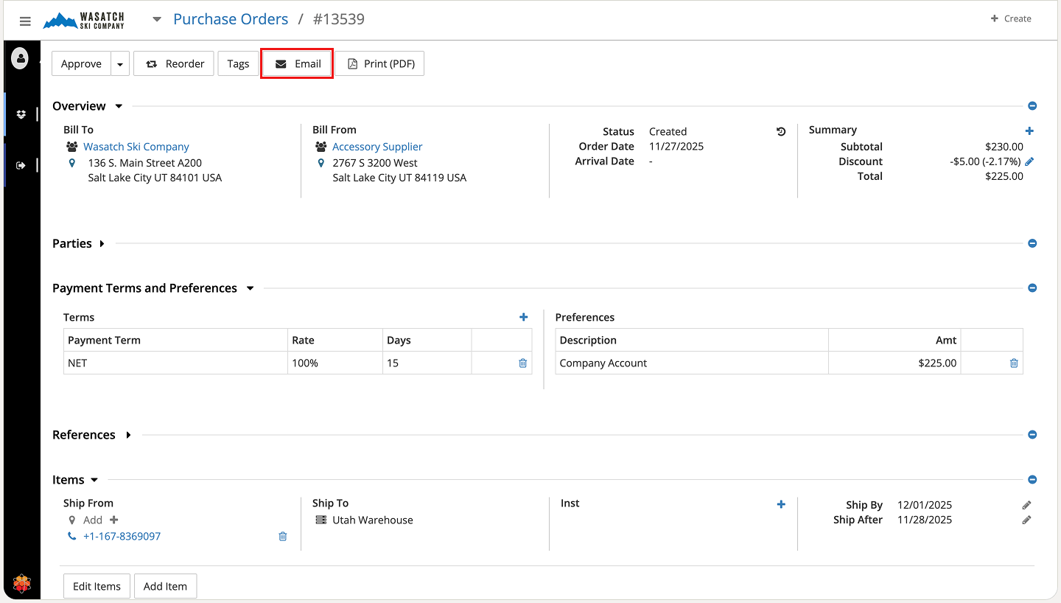Edit discount with pencil icon
1061x603 pixels.
1029,161
